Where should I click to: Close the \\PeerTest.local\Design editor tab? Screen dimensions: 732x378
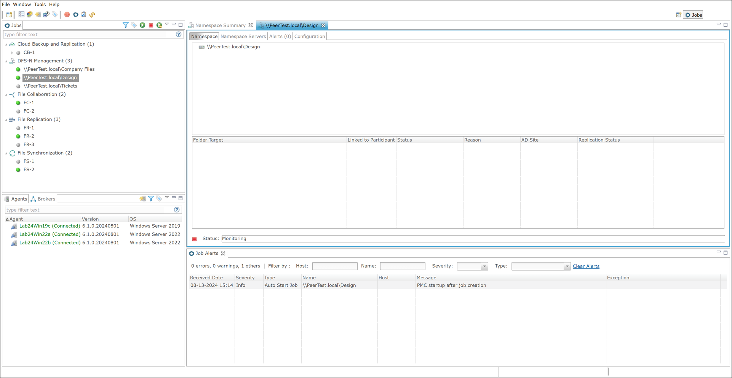(x=323, y=26)
